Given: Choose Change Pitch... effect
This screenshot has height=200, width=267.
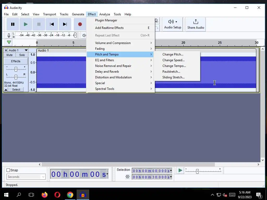Looking at the screenshot, I should tap(177, 54).
